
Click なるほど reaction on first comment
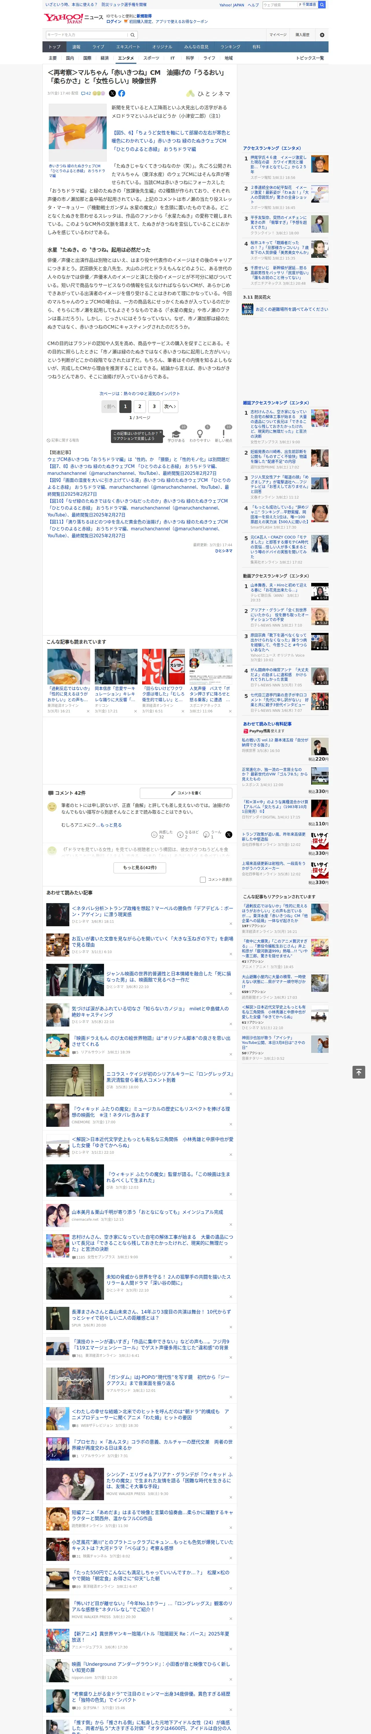(x=188, y=835)
